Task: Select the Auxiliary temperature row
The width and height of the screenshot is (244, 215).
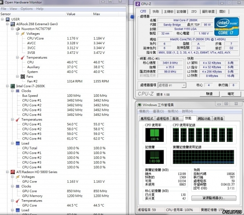Action: click(x=63, y=67)
